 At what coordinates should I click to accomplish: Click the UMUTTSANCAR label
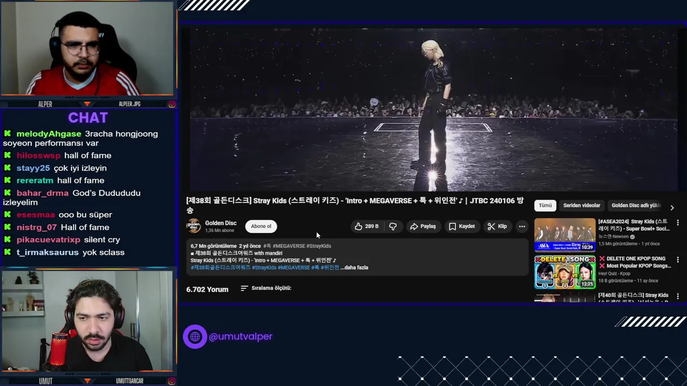[129, 381]
